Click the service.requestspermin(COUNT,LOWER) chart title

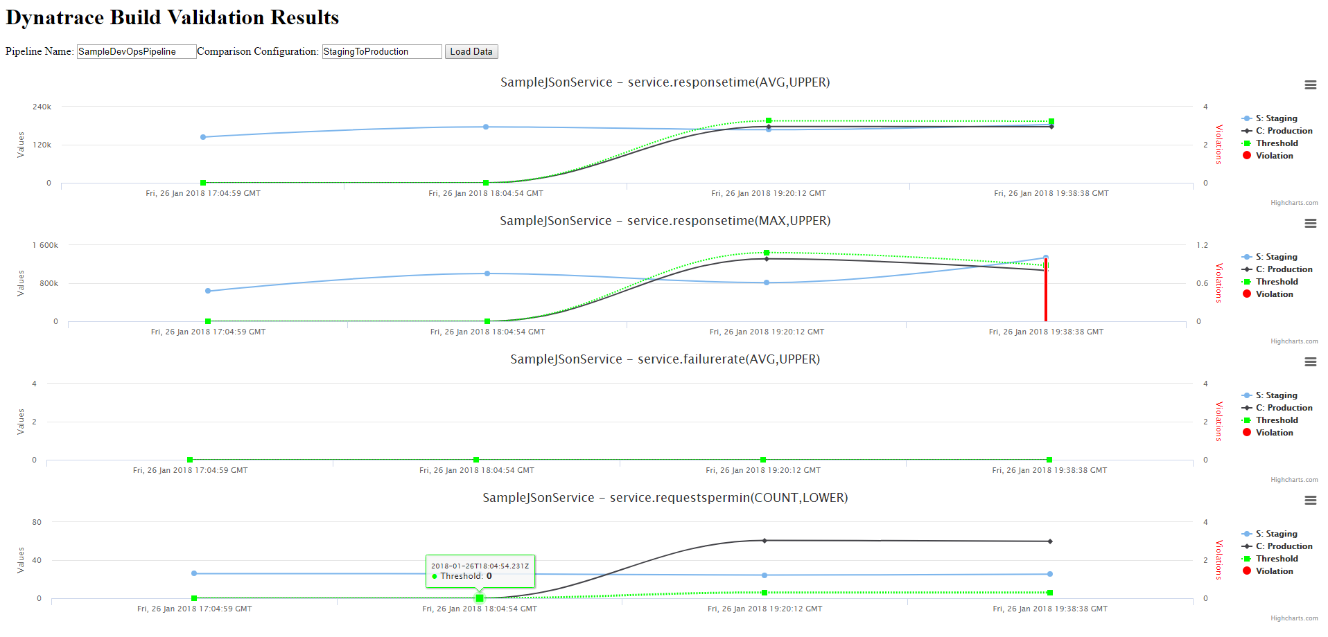pyautogui.click(x=665, y=498)
